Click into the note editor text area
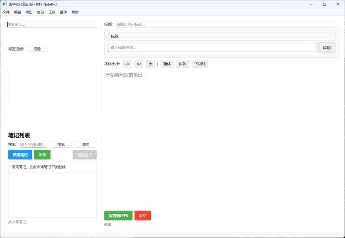 [221, 139]
